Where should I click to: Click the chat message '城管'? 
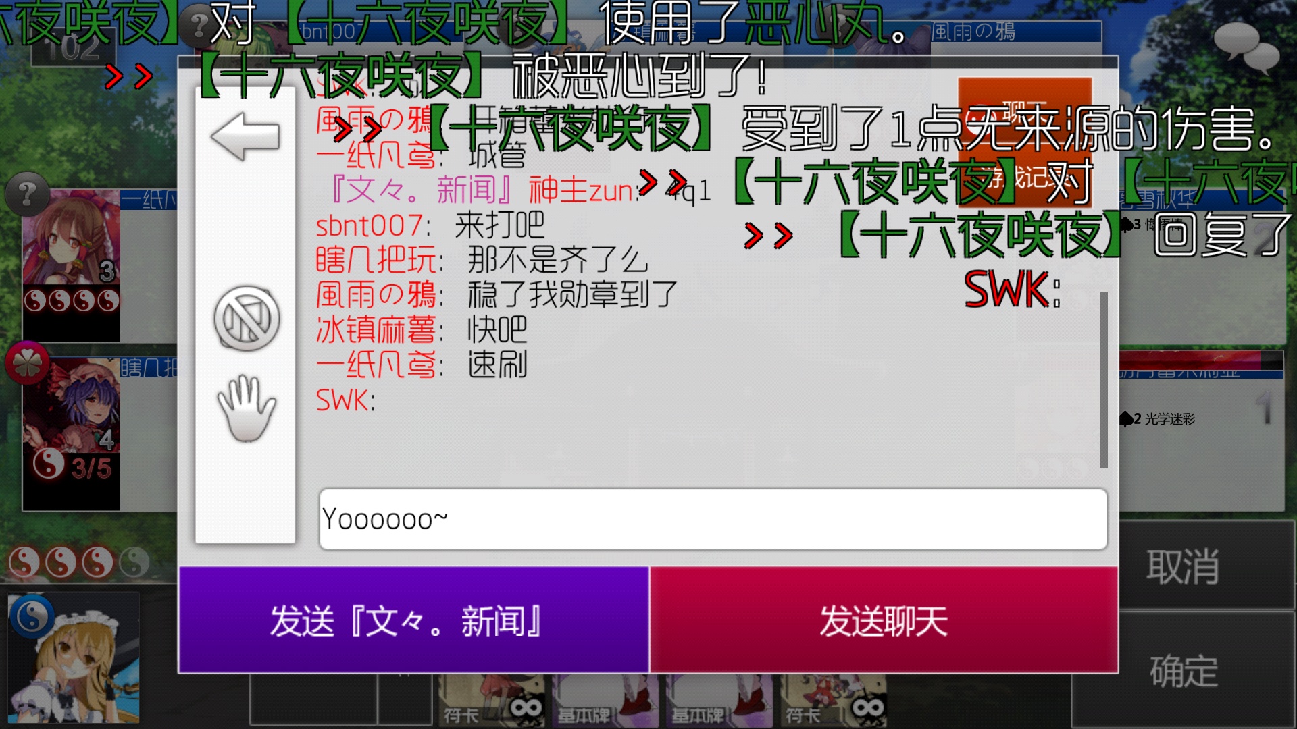[497, 156]
